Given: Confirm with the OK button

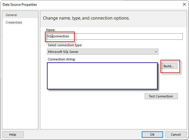Looking at the screenshot, I should click(x=152, y=135).
